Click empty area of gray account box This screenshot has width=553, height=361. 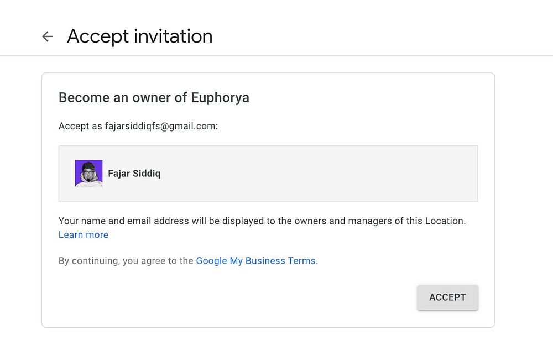click(x=332, y=174)
